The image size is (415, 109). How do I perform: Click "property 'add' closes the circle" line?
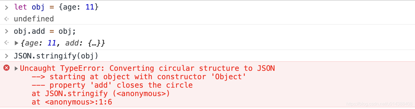tap(112, 85)
